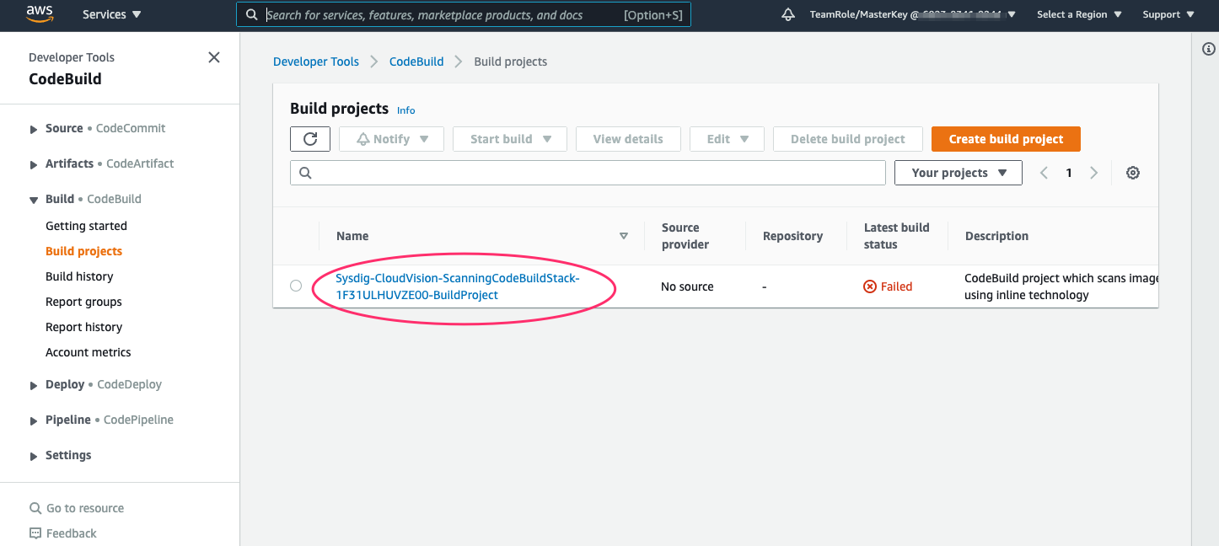Close the CodeBuild navigation sidebar
Image resolution: width=1219 pixels, height=546 pixels.
214,57
